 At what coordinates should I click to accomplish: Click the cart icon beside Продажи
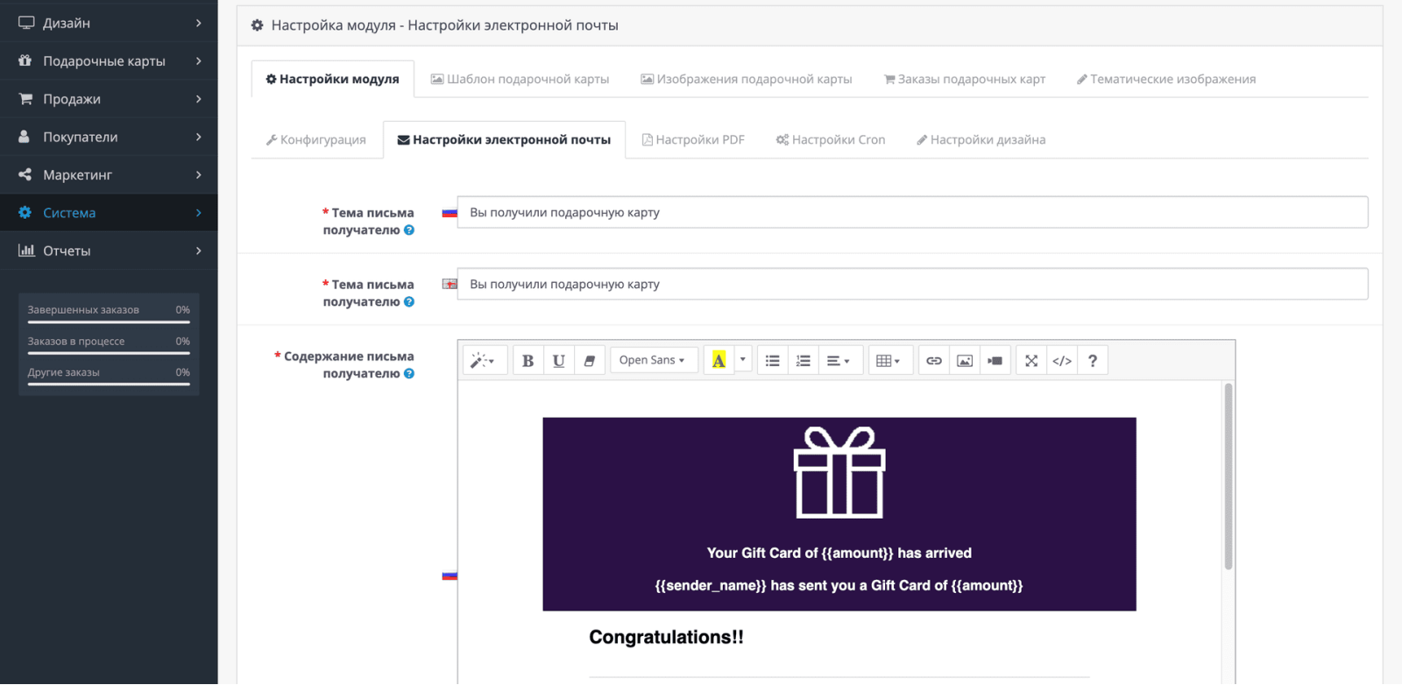coord(25,99)
